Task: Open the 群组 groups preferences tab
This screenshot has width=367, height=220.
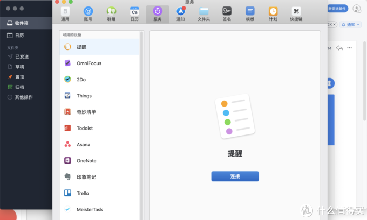Action: point(111,14)
